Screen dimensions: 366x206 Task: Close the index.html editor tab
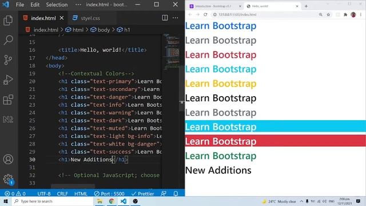pos(62,18)
